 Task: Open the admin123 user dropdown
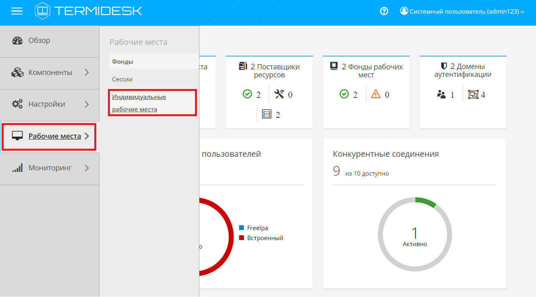click(462, 12)
